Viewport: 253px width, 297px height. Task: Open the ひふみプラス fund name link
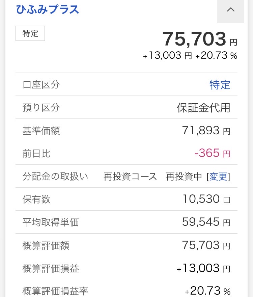(48, 9)
